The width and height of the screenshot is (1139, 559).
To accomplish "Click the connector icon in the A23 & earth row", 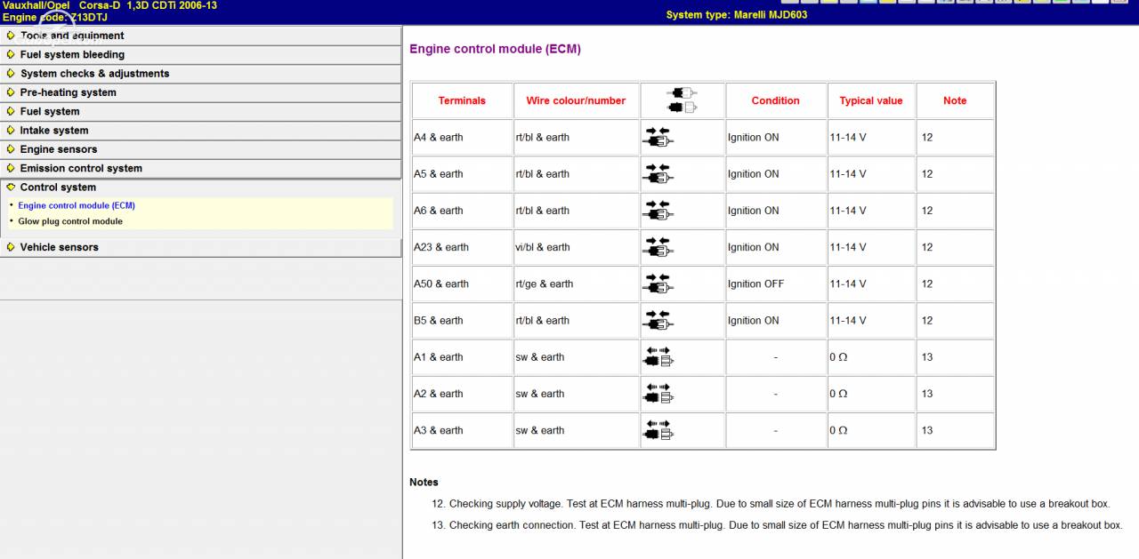I will click(658, 247).
